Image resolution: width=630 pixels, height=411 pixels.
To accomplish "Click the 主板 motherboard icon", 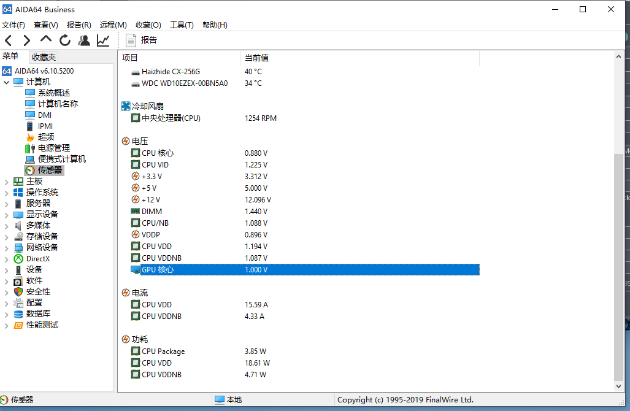I will [x=18, y=182].
